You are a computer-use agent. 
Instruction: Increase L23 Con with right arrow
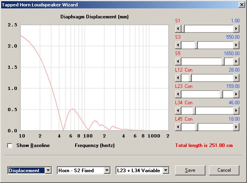[236, 94]
